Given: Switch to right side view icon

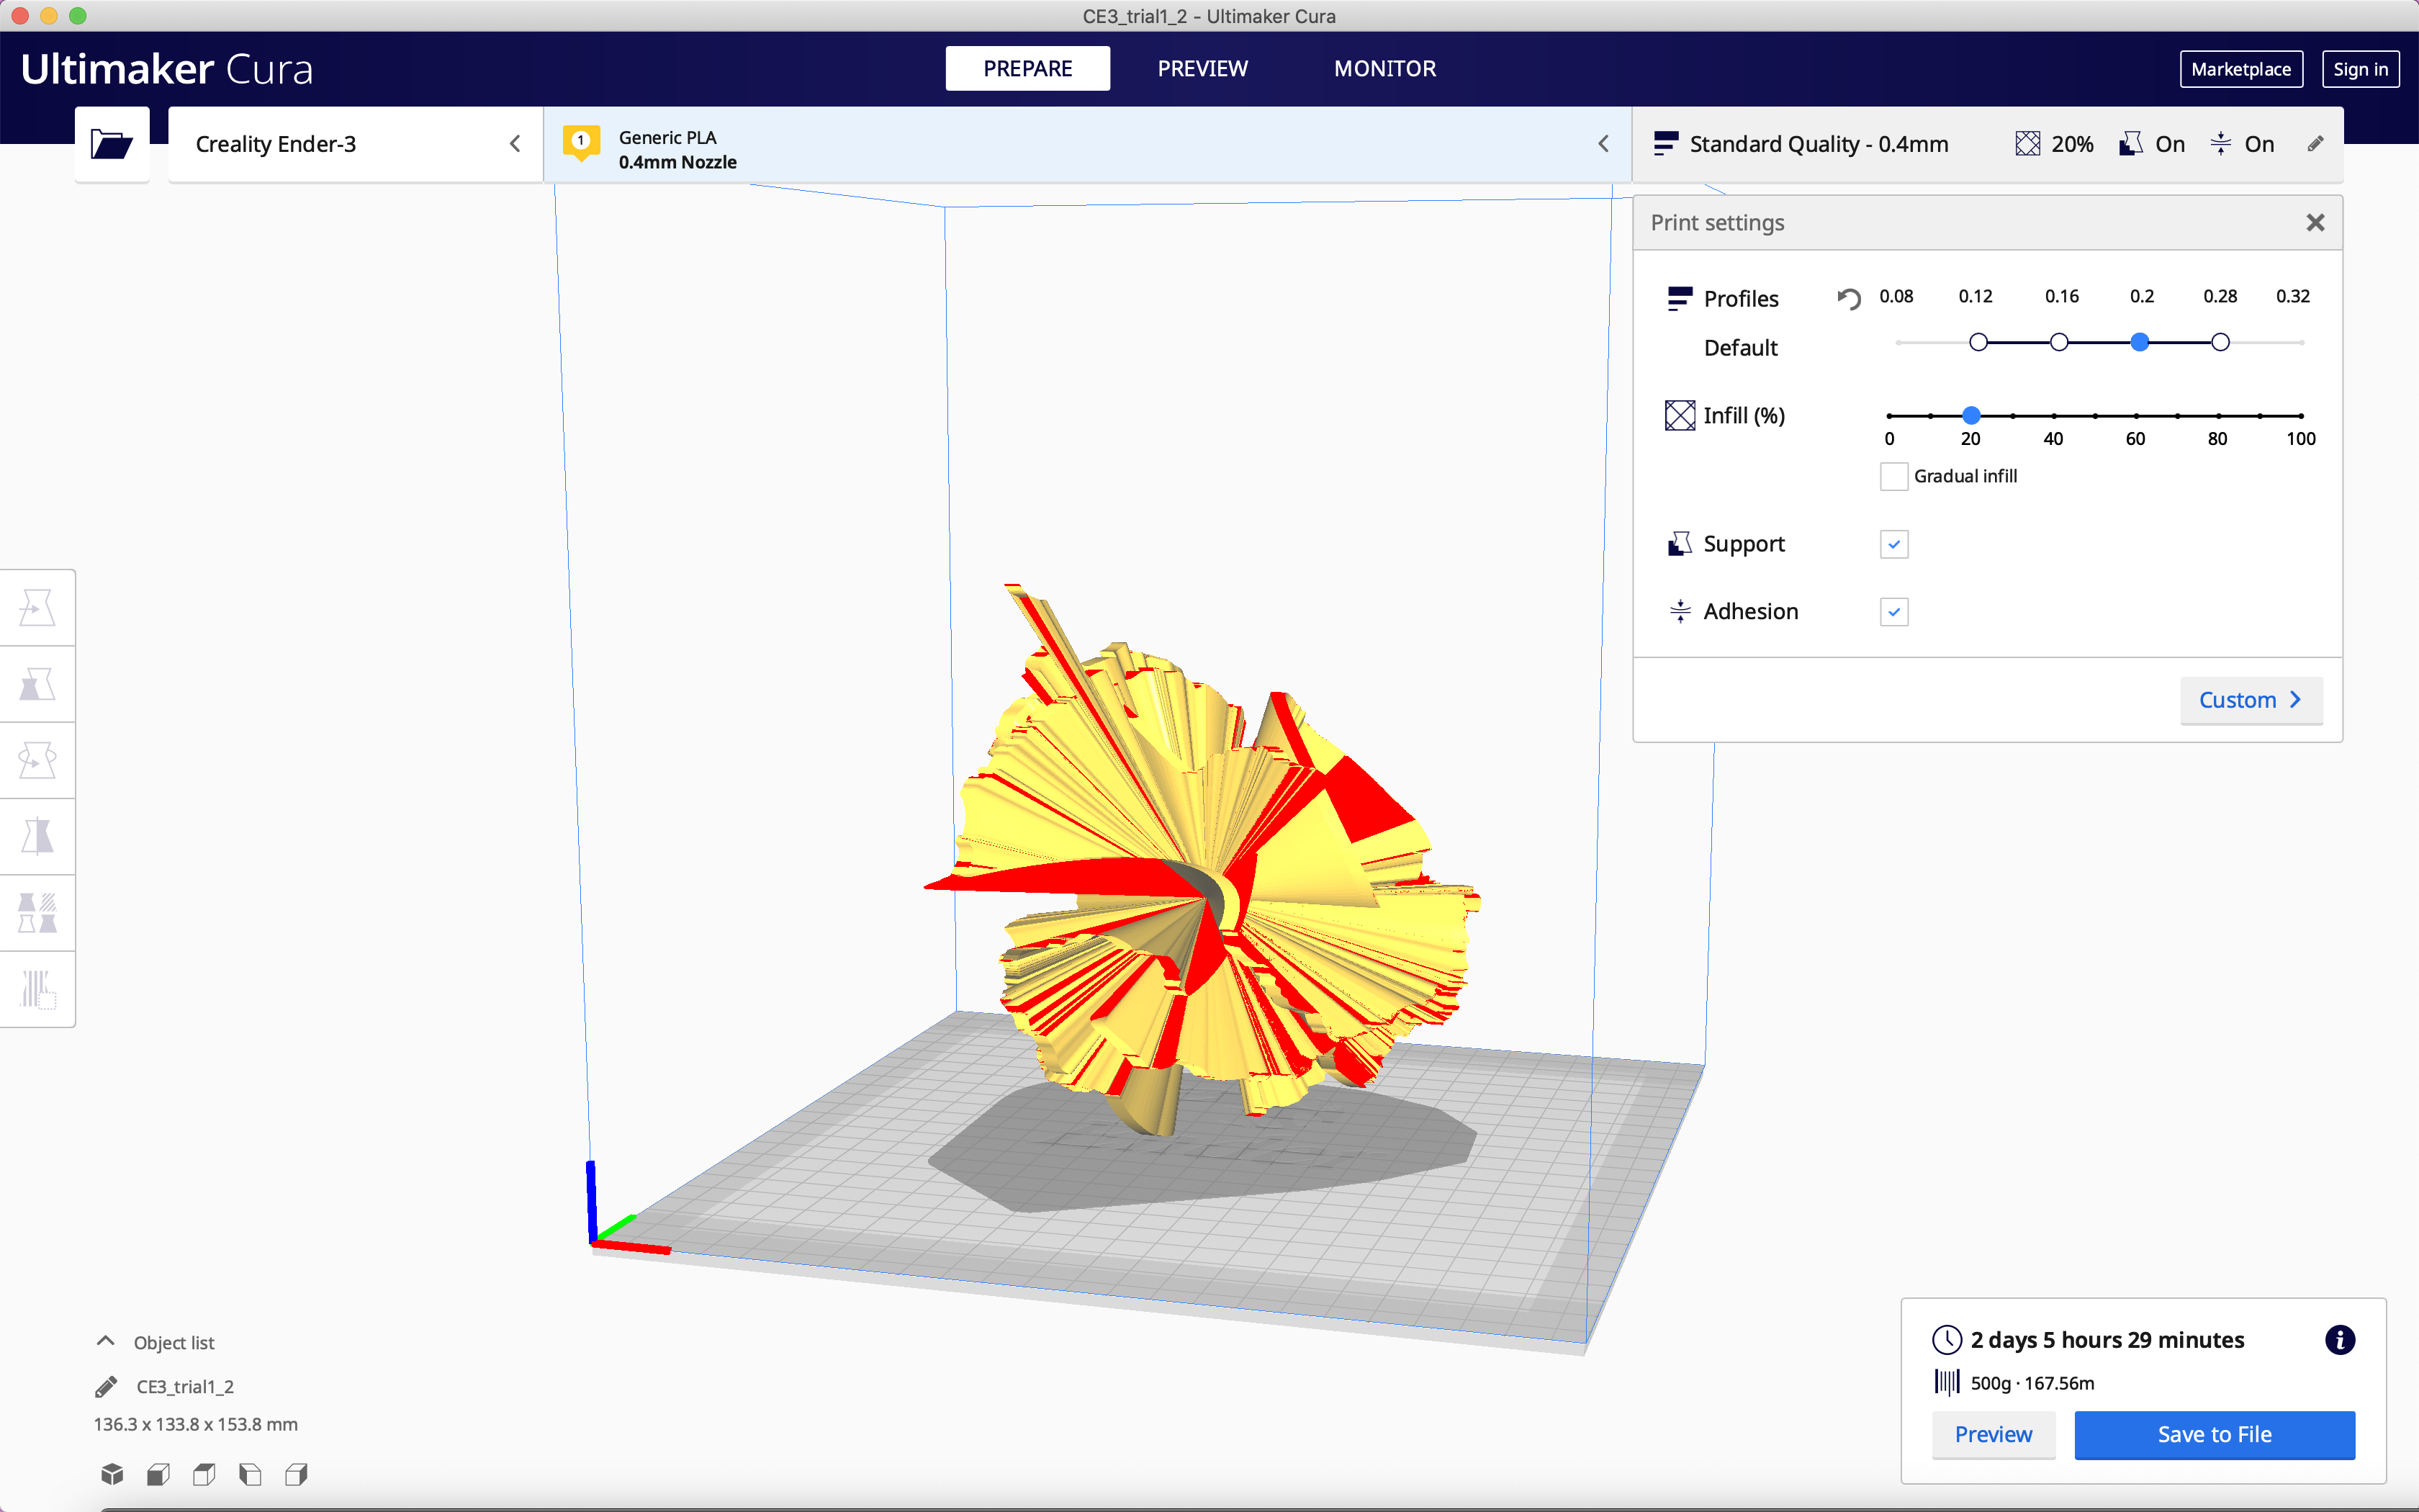Looking at the screenshot, I should coord(296,1474).
